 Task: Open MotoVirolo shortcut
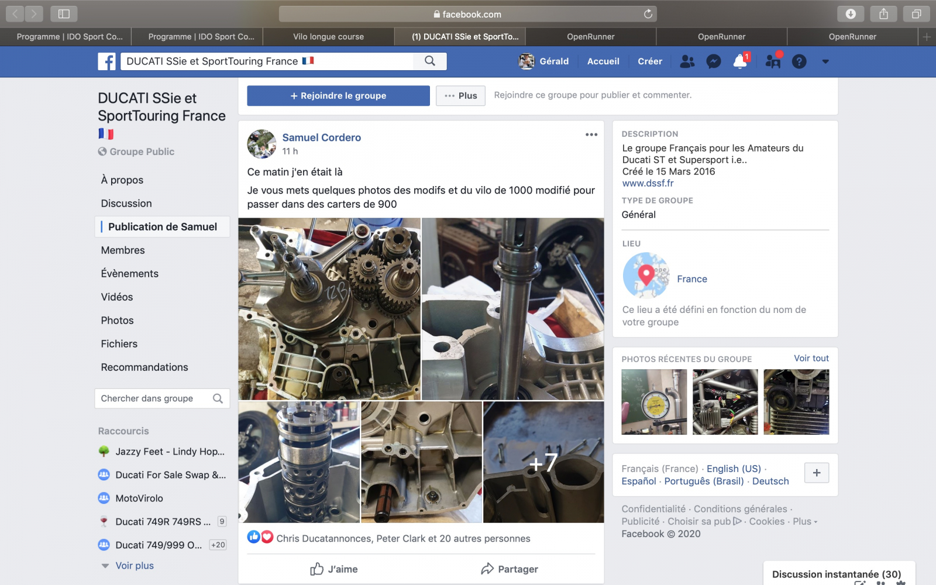tap(131, 498)
